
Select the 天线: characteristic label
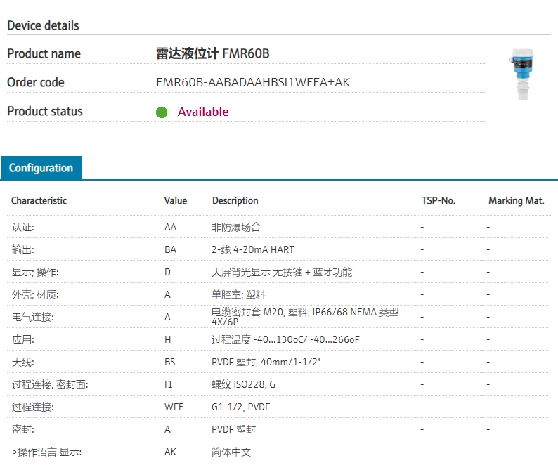pyautogui.click(x=23, y=362)
